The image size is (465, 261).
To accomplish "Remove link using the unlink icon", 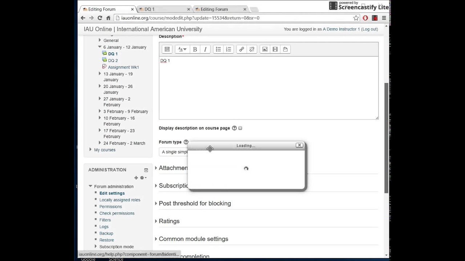I will [x=252, y=49].
